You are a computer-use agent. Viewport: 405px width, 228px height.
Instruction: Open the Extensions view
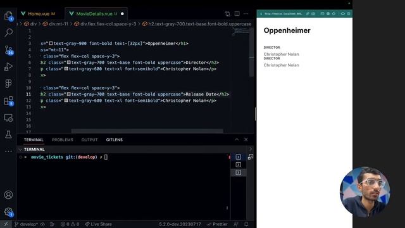(x=8, y=101)
